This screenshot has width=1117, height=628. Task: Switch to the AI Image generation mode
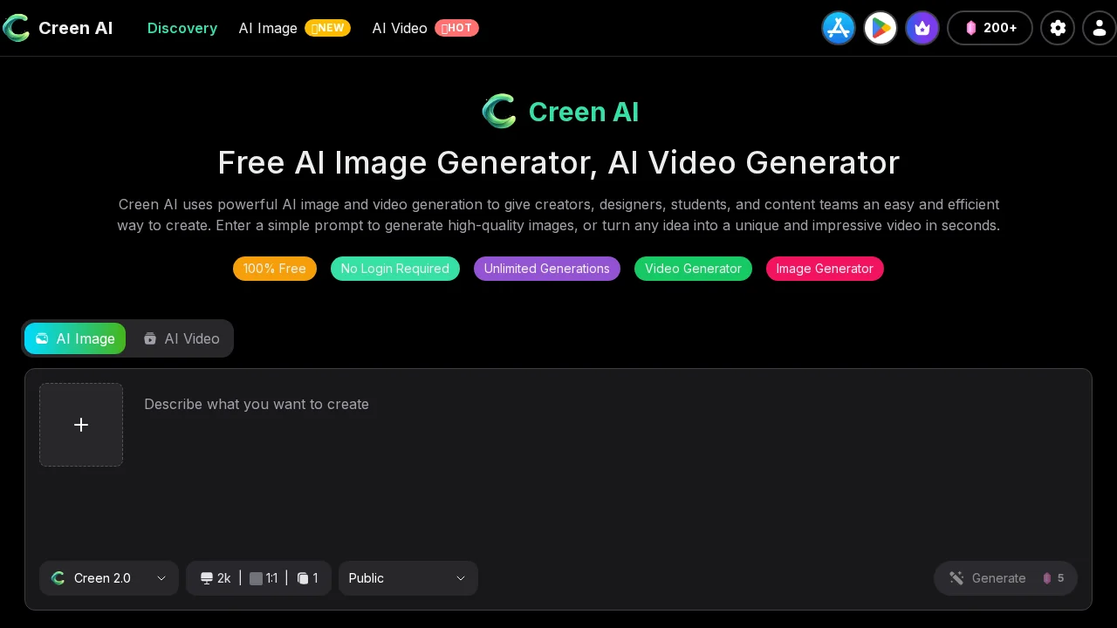point(75,338)
